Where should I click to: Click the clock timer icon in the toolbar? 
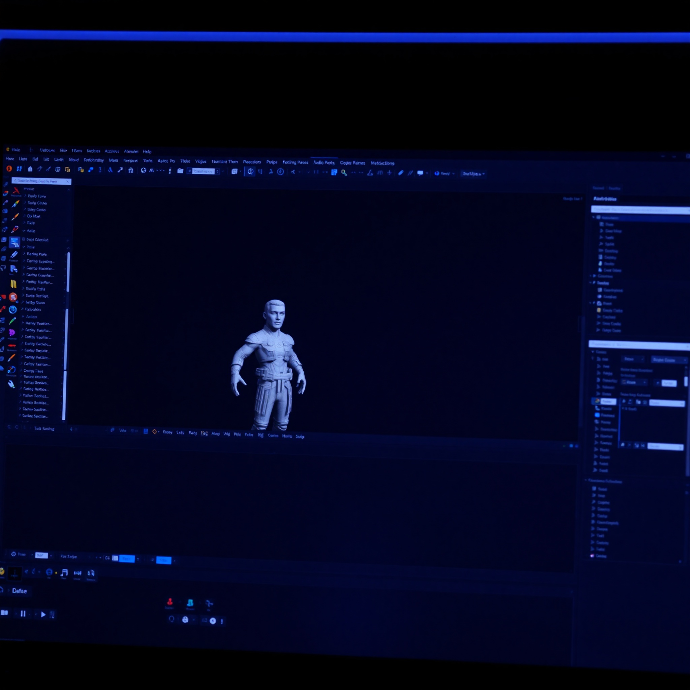280,172
